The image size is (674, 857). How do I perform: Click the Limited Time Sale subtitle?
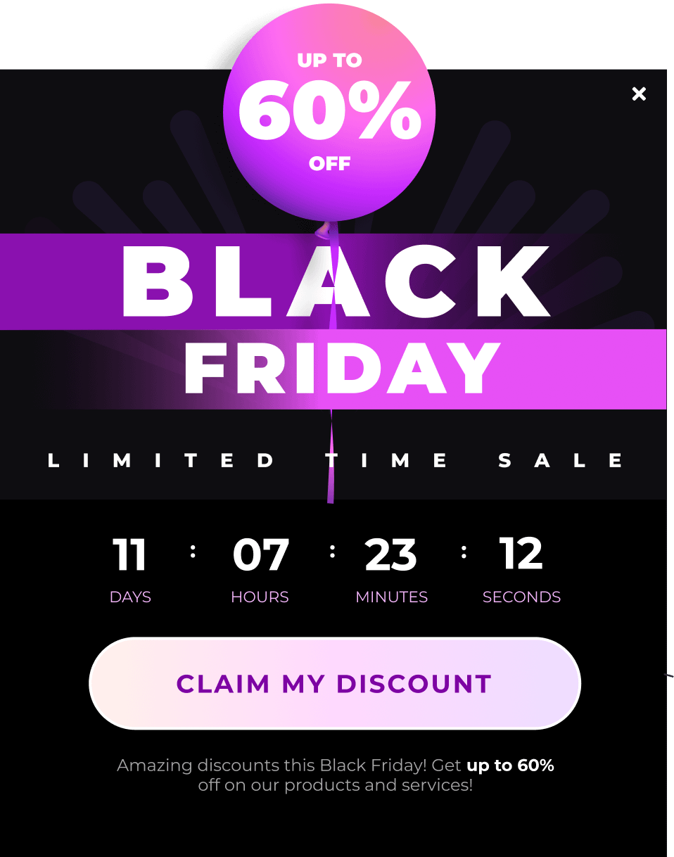click(336, 461)
